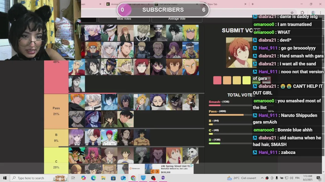Open Microsoft Edge from the taskbar
The image size is (325, 182).
point(93,178)
